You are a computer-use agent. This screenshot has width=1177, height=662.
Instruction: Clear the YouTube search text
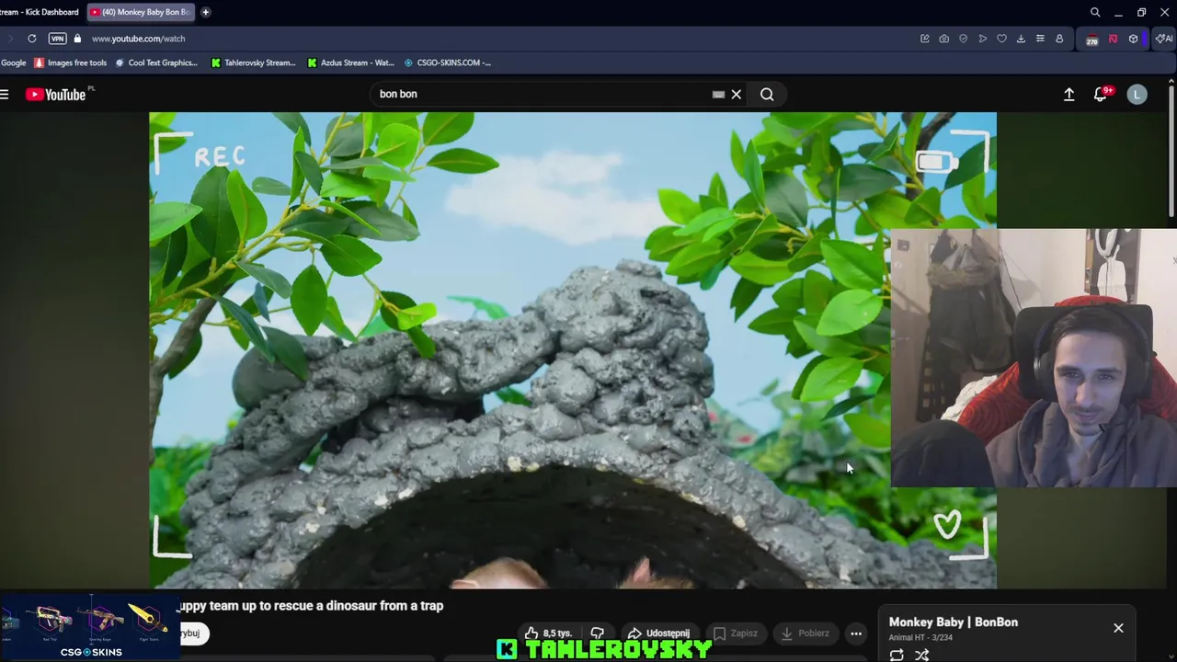[737, 94]
